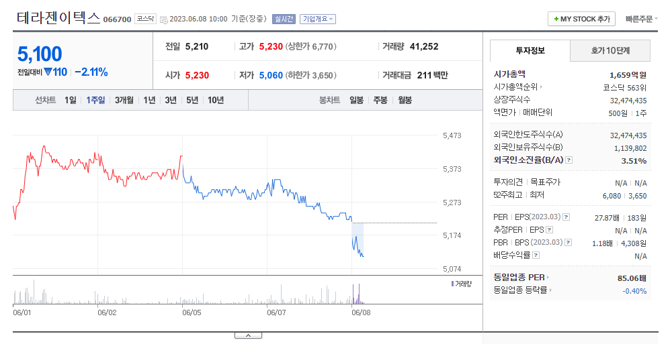Open help icon next to 추정PER EPS
672x344 pixels.
pyautogui.click(x=550, y=230)
